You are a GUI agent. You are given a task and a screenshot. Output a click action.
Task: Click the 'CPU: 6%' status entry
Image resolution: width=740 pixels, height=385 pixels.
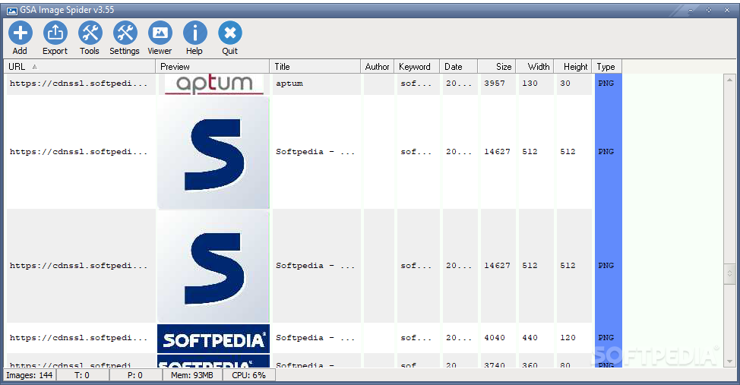pyautogui.click(x=248, y=376)
